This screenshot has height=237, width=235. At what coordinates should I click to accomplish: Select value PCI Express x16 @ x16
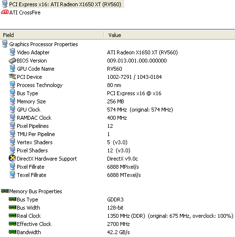pos(134,93)
